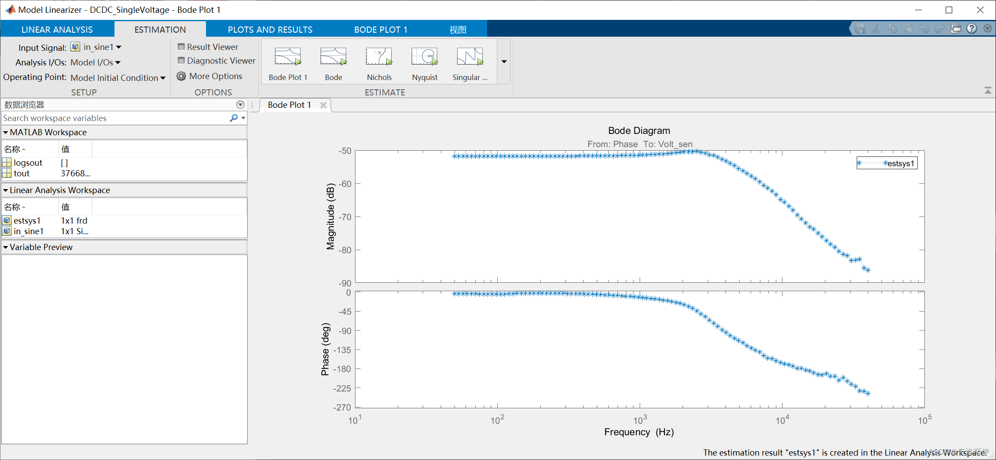Viewport: 996px width, 460px height.
Task: Open the search options dropdown arrow
Action: pyautogui.click(x=244, y=118)
